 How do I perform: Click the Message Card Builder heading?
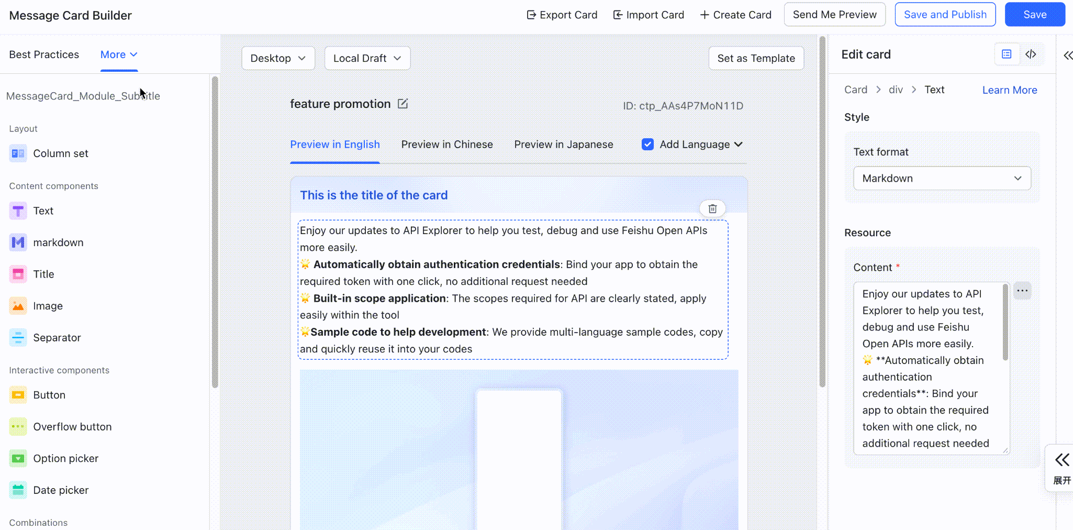click(71, 16)
